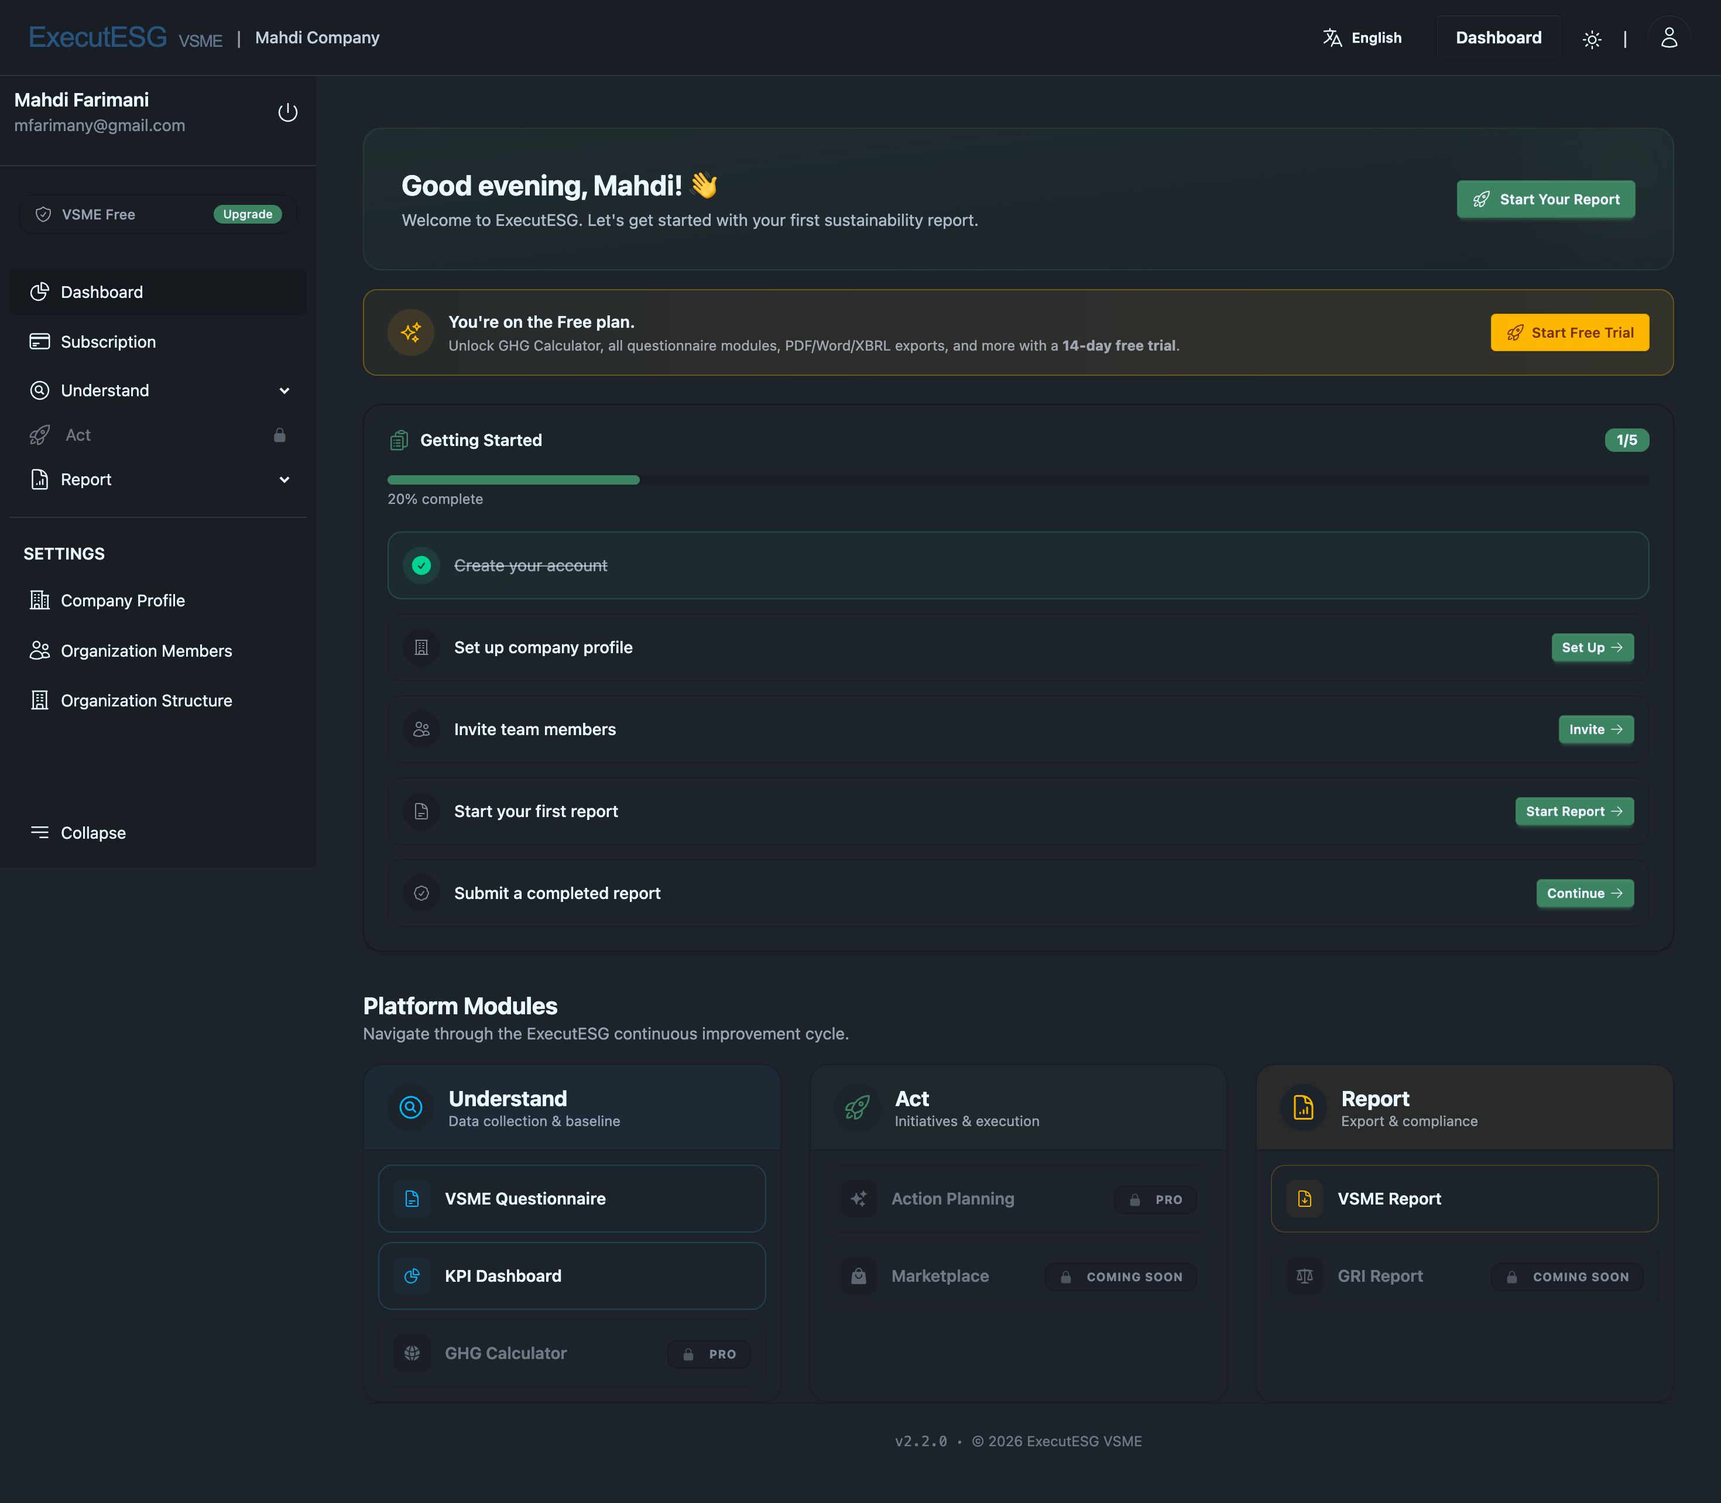The height and width of the screenshot is (1503, 1721).
Task: Click the Getting Started progress bar
Action: pyautogui.click(x=1018, y=480)
